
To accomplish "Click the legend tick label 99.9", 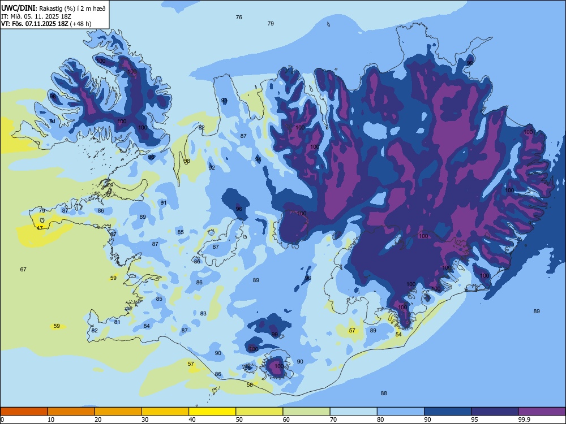I will [x=524, y=419].
